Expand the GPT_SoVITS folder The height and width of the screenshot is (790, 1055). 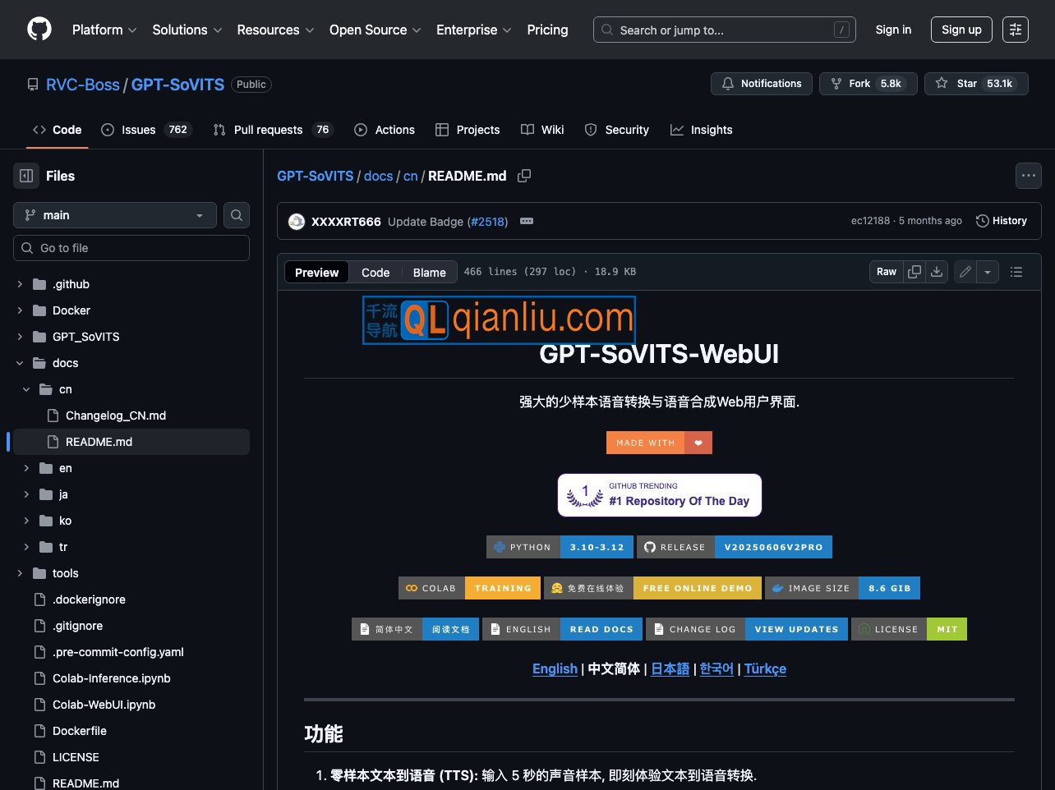[20, 337]
